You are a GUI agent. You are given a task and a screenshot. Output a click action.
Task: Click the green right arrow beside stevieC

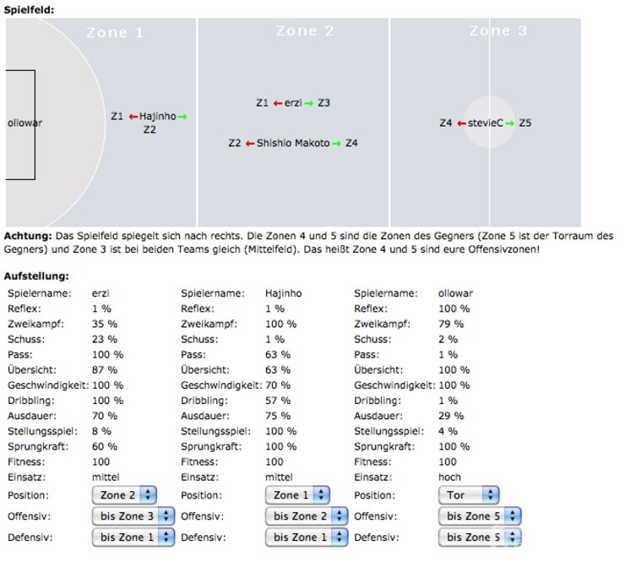tap(510, 123)
